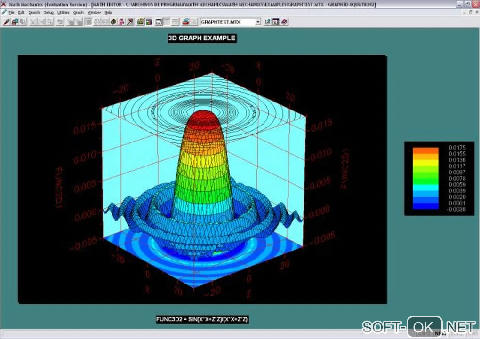Click the 3D GRAPH EXAMPLE title label

point(202,38)
